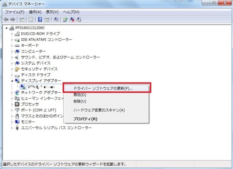Expand the システム デバイス node arrow
The width and height of the screenshot is (233, 169).
click(12, 63)
